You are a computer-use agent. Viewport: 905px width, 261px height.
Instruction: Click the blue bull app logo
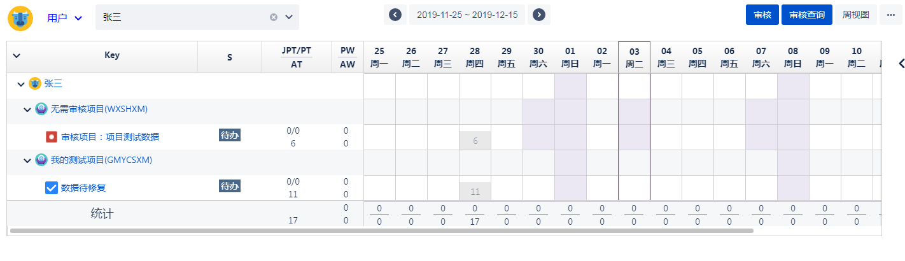coord(20,18)
